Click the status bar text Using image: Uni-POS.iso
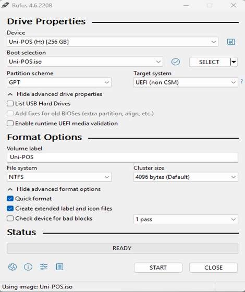245x292 pixels. coord(37,287)
